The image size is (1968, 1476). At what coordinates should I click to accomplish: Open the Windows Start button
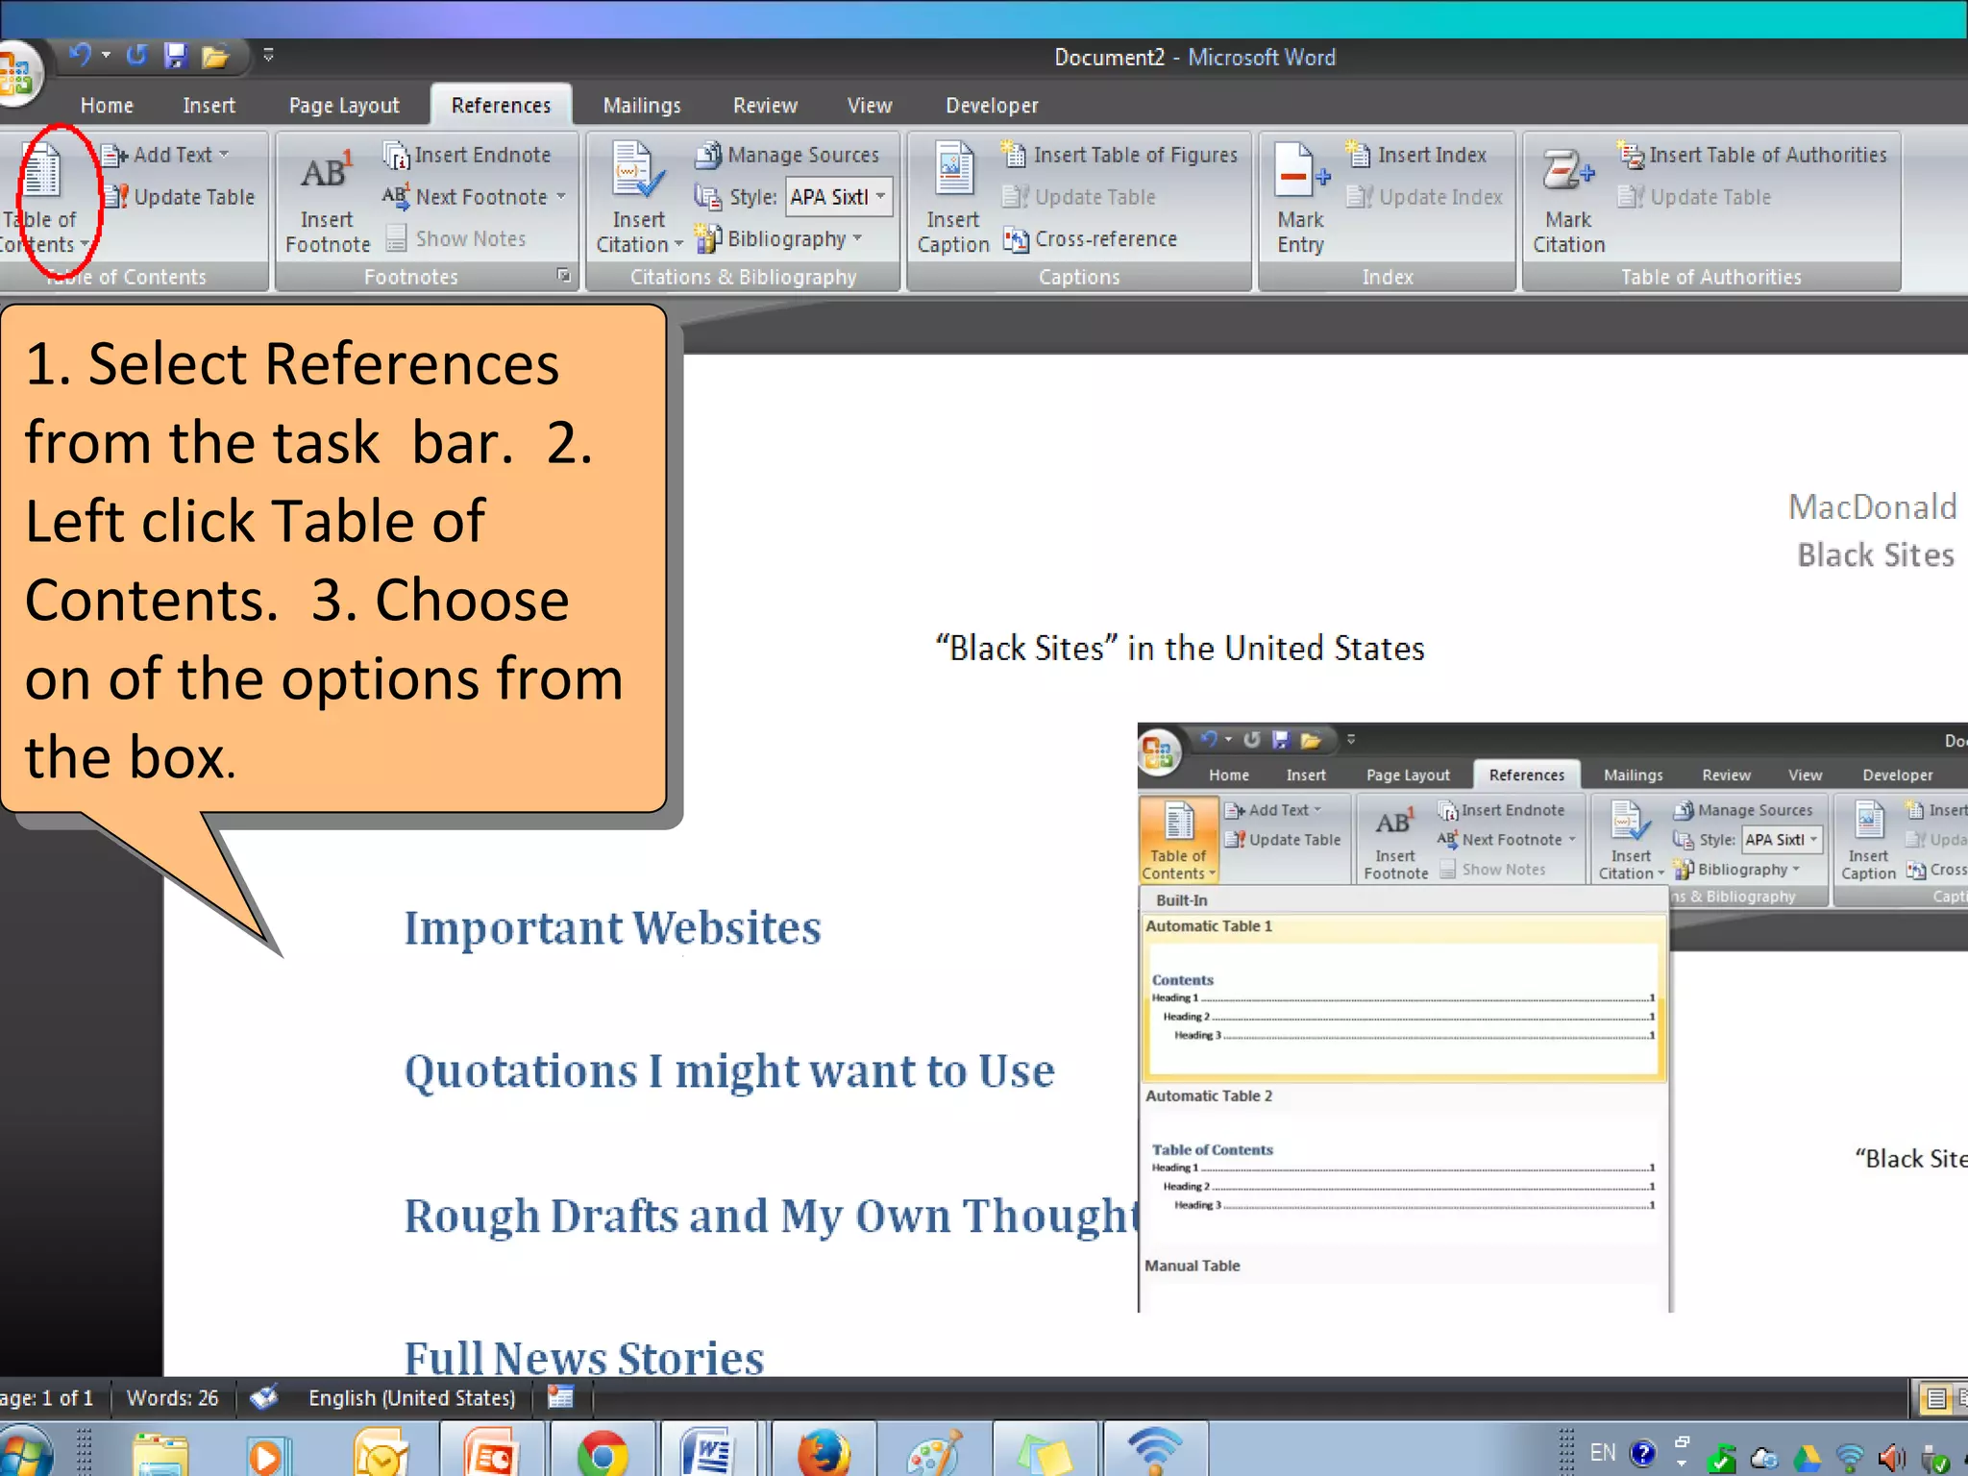click(25, 1453)
